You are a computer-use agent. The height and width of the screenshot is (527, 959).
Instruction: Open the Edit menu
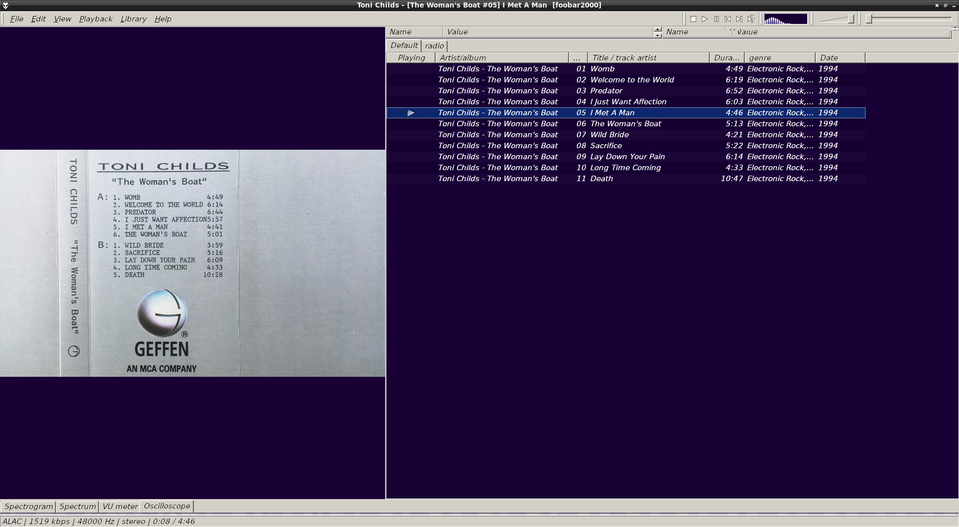pyautogui.click(x=38, y=19)
